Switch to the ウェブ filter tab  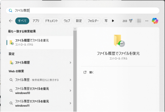(x=67, y=21)
